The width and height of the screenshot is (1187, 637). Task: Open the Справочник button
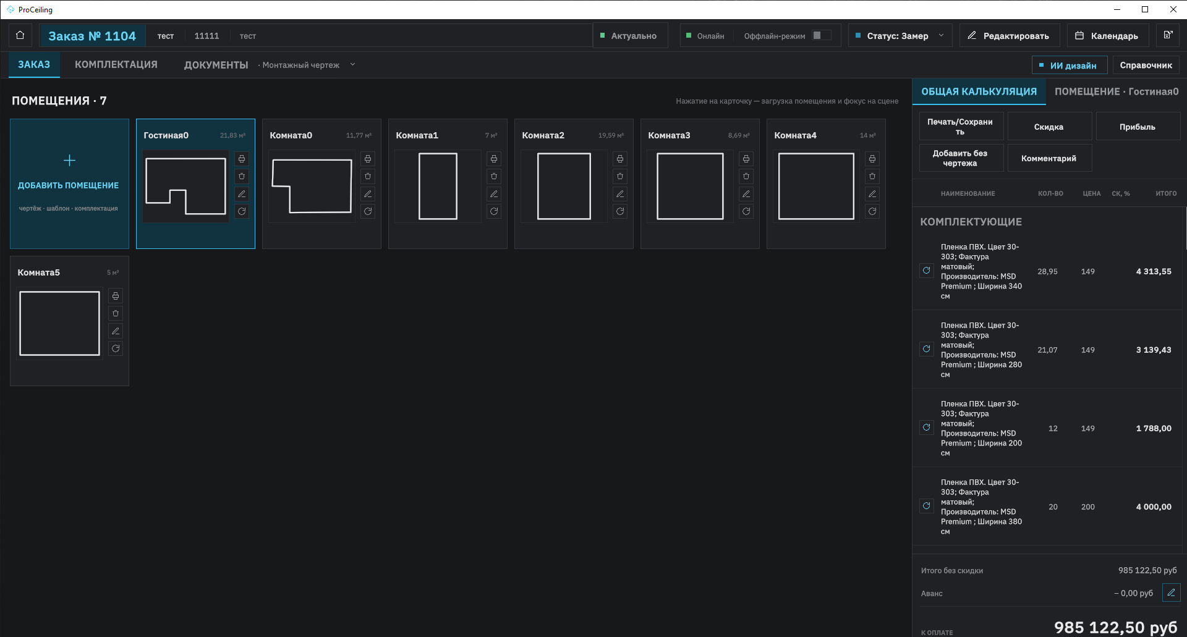click(x=1146, y=65)
